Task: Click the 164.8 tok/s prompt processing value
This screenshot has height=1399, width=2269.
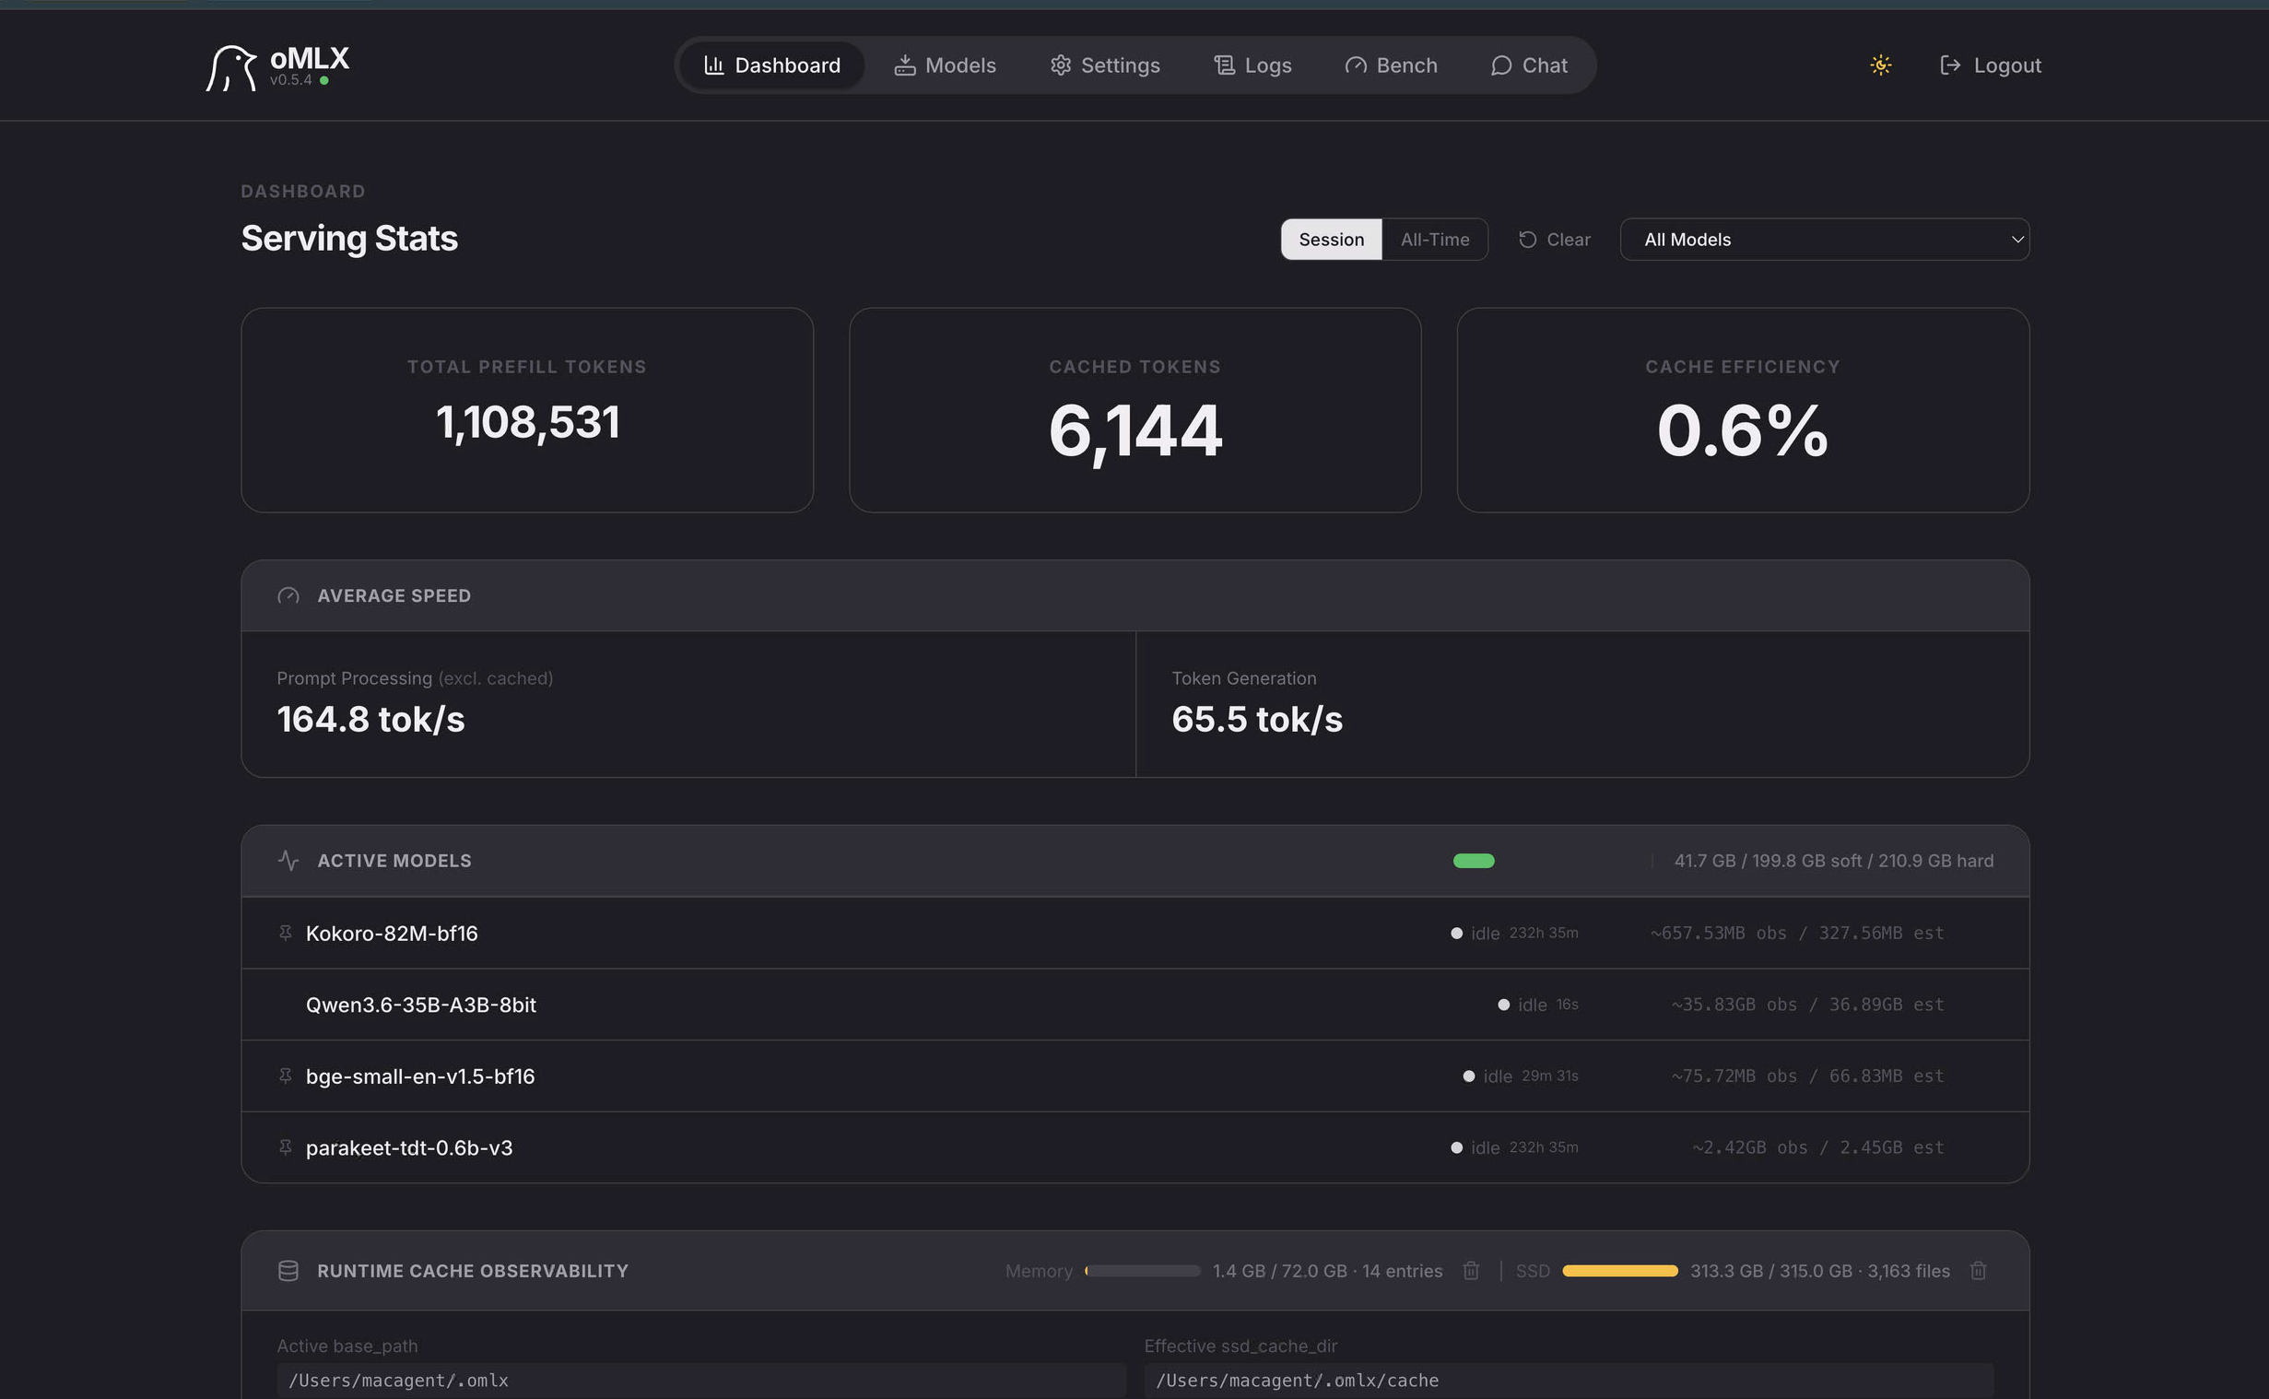Action: 370,719
